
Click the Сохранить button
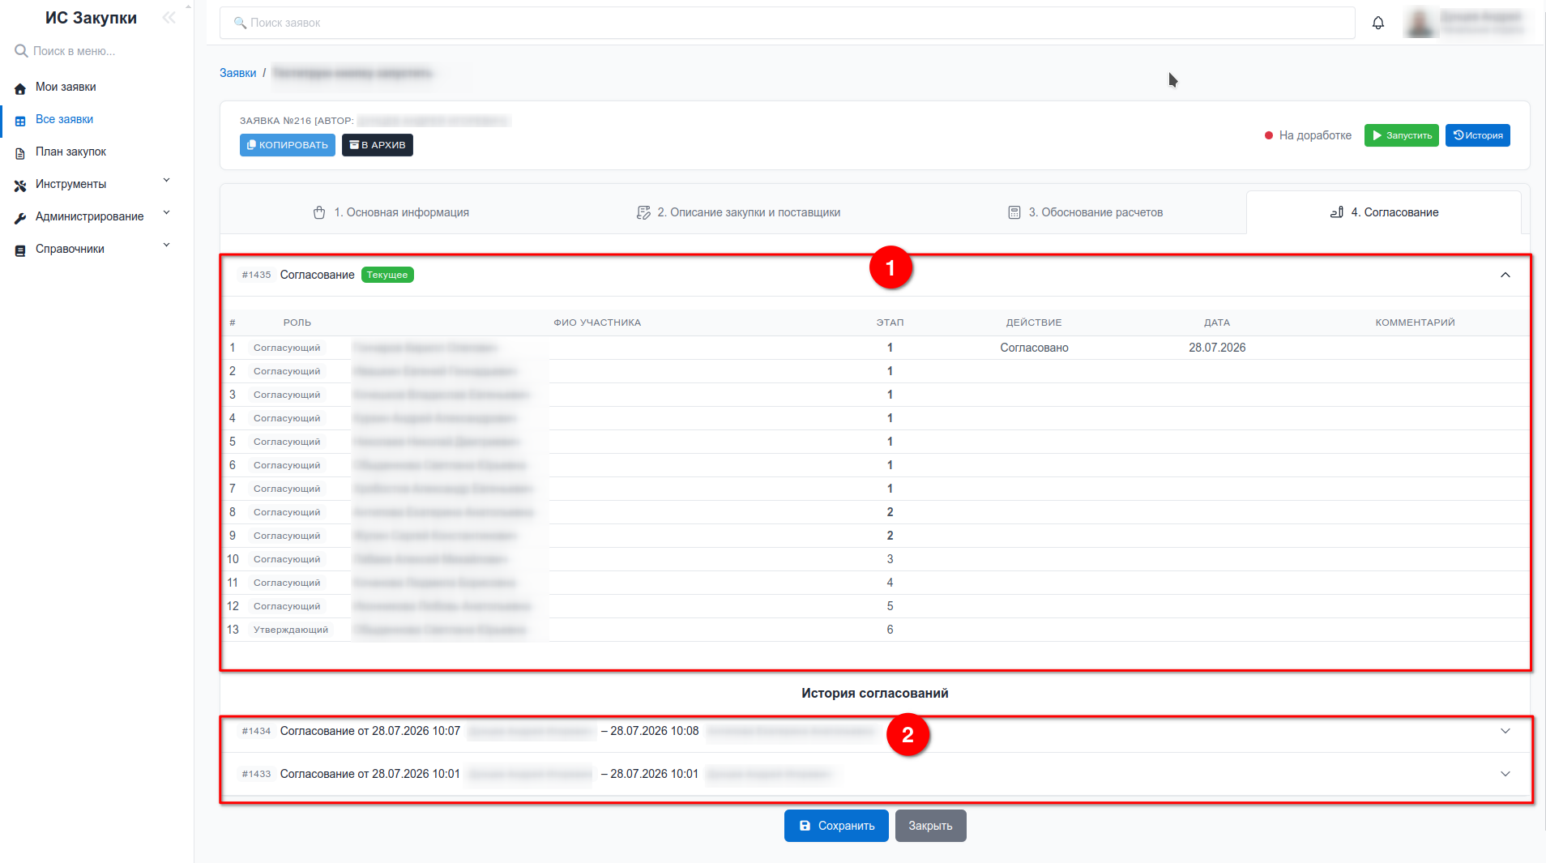coord(836,826)
